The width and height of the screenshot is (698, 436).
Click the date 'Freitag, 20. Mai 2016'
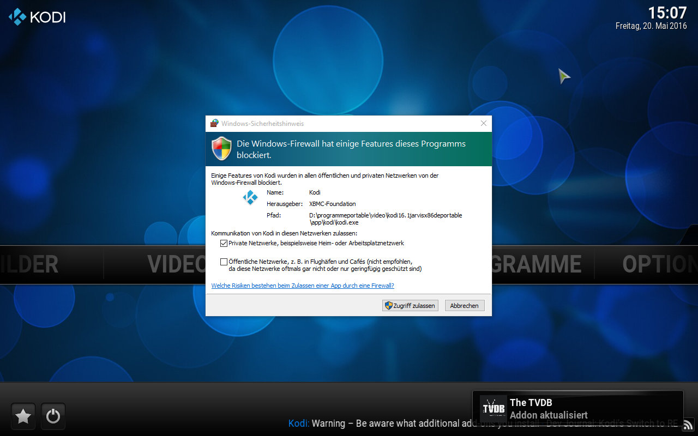pyautogui.click(x=651, y=26)
